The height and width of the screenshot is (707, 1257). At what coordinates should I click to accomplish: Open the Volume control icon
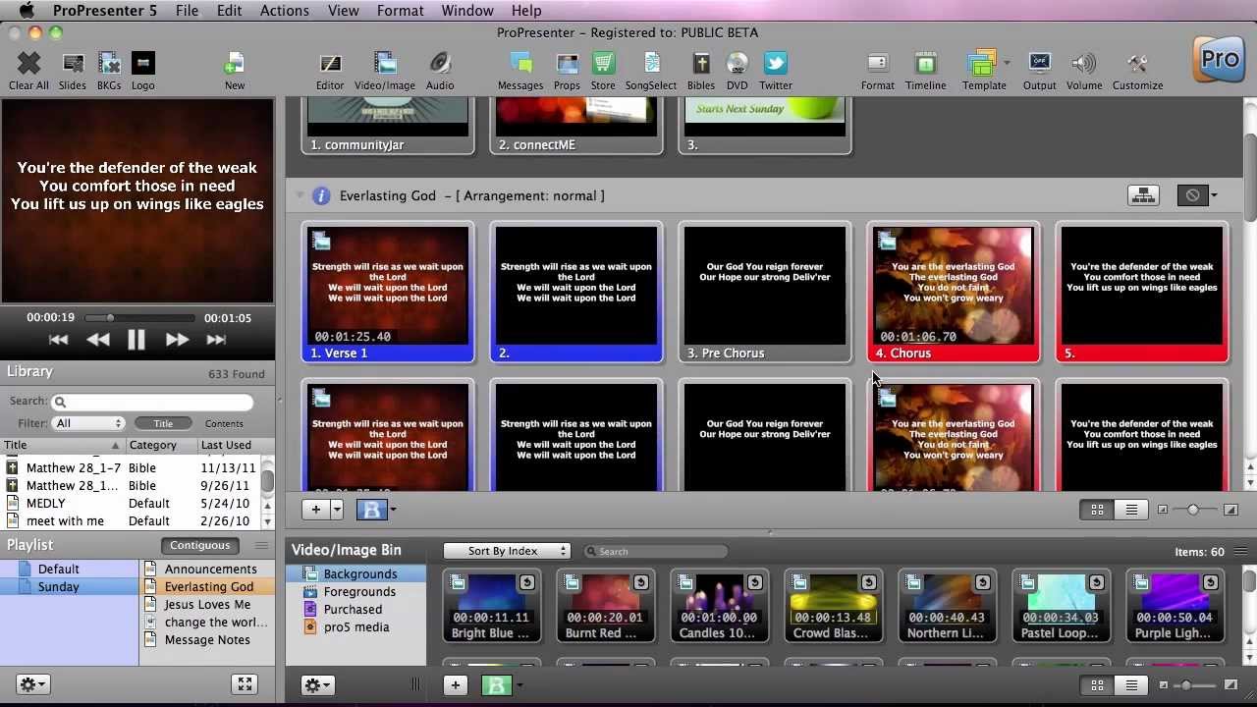pos(1084,65)
